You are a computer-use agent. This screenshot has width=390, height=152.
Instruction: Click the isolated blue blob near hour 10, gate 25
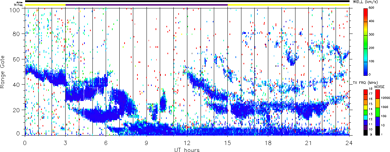pos(163,102)
